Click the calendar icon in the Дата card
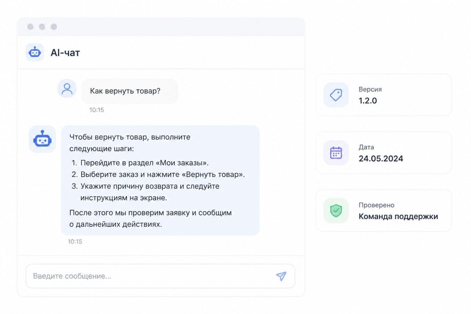This screenshot has height=314, width=471. click(x=336, y=153)
